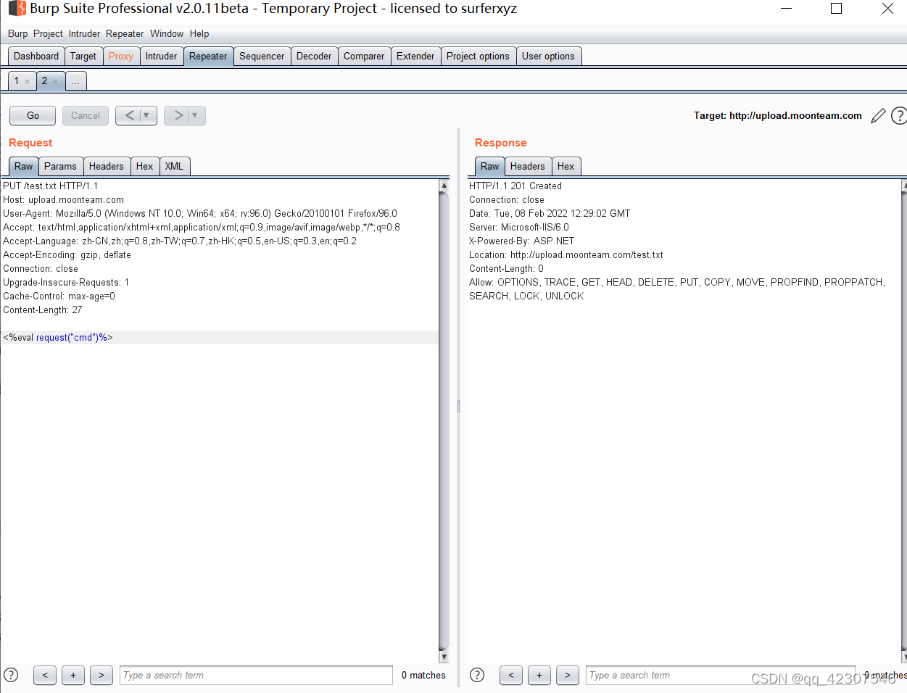Expand the forward history dropdown arrow

click(x=195, y=115)
